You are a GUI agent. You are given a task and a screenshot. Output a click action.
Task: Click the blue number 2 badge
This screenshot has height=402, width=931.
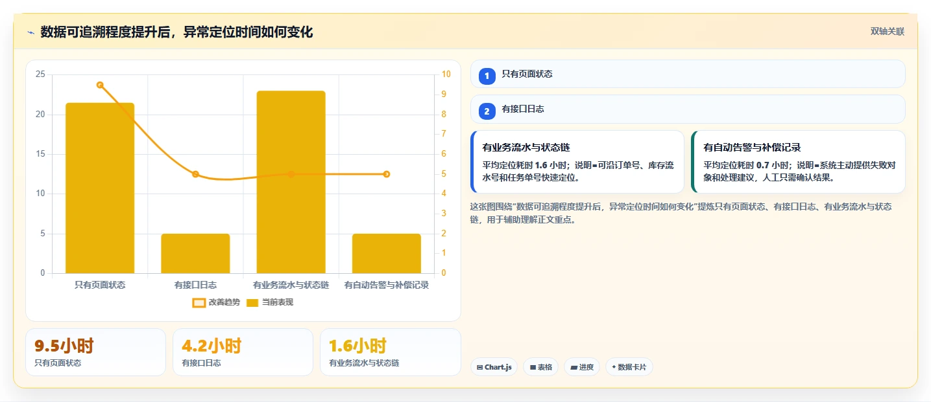click(x=487, y=111)
